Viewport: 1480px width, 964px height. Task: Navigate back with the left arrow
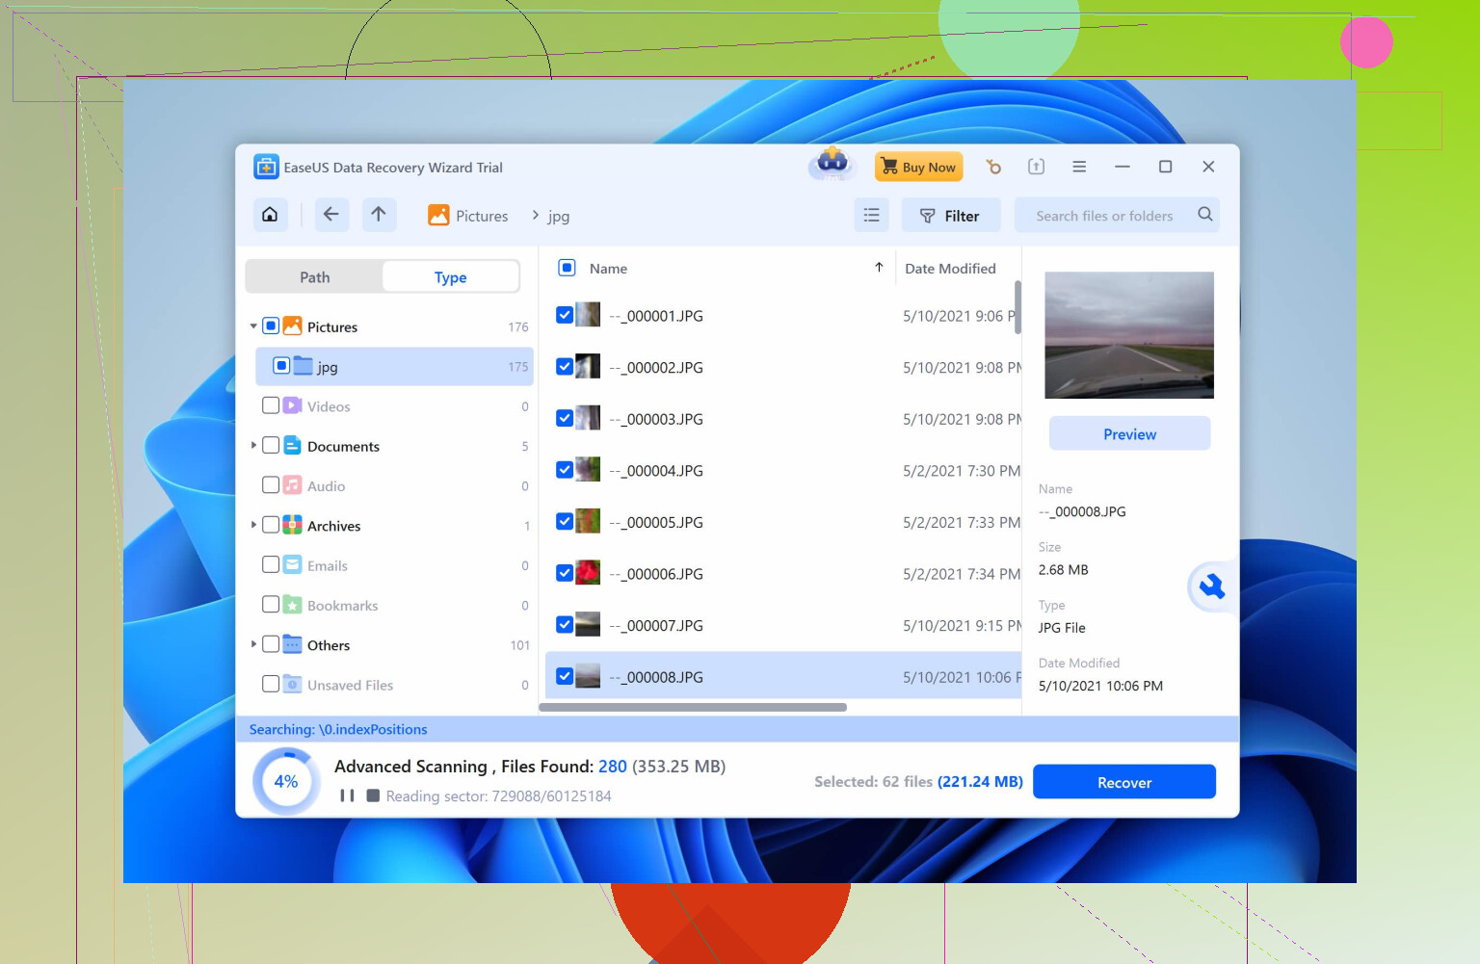[x=330, y=215]
